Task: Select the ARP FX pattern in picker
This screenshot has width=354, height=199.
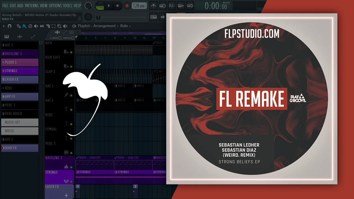Action: pos(20,96)
